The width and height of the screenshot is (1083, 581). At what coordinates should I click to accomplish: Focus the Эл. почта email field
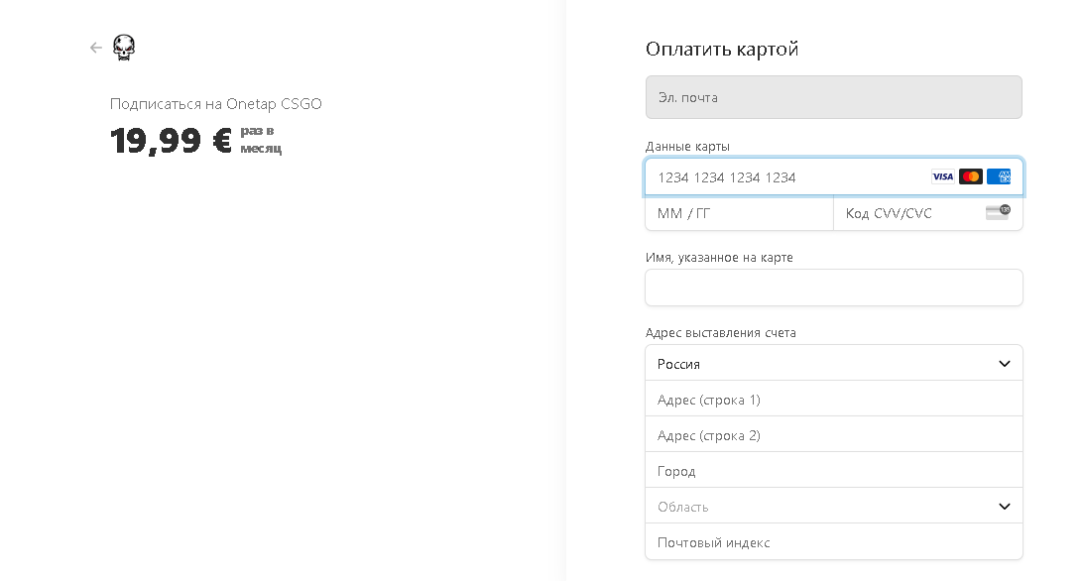833,98
